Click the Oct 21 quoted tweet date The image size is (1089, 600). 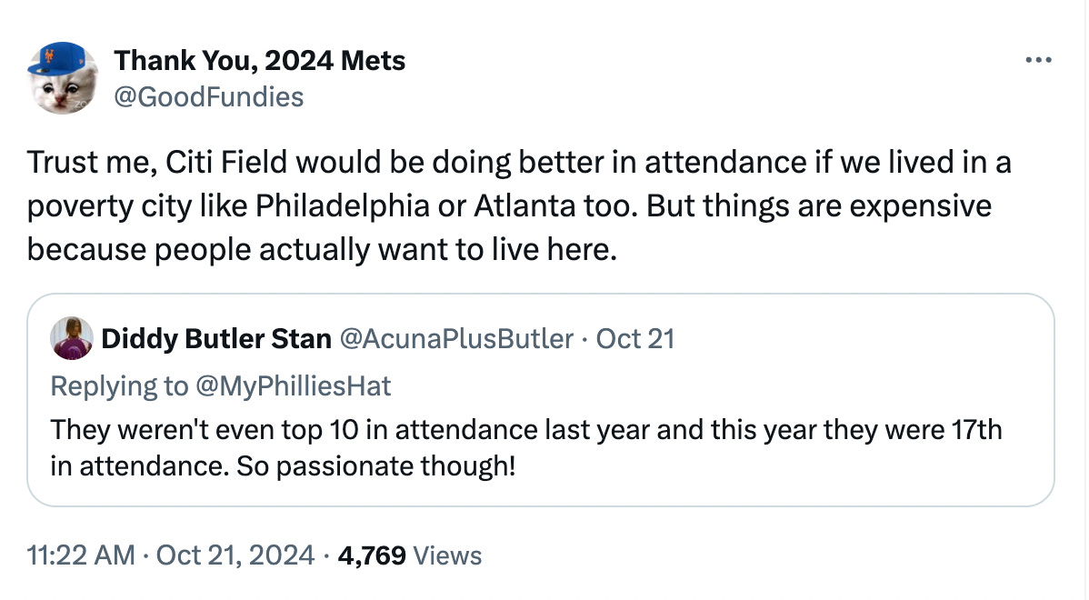pos(634,339)
